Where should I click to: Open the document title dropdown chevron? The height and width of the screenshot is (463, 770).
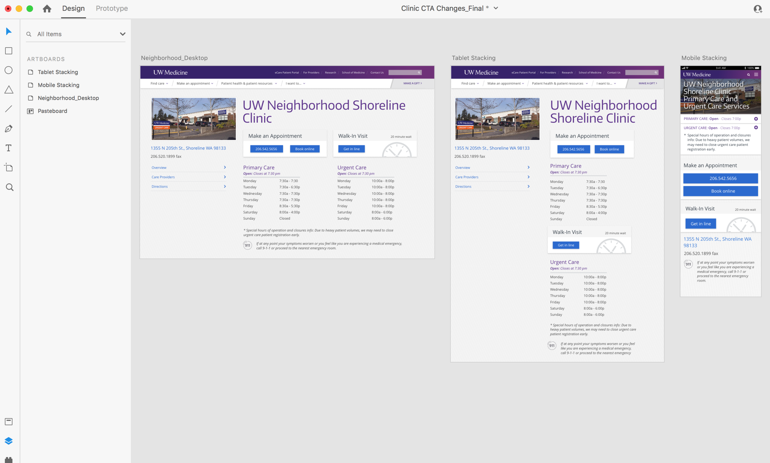pyautogui.click(x=496, y=8)
